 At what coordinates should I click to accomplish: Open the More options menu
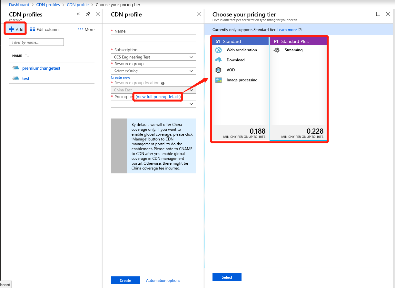86,29
